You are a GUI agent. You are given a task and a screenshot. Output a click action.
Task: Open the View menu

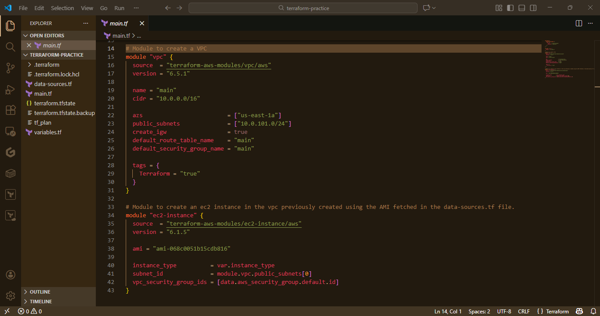tap(87, 7)
